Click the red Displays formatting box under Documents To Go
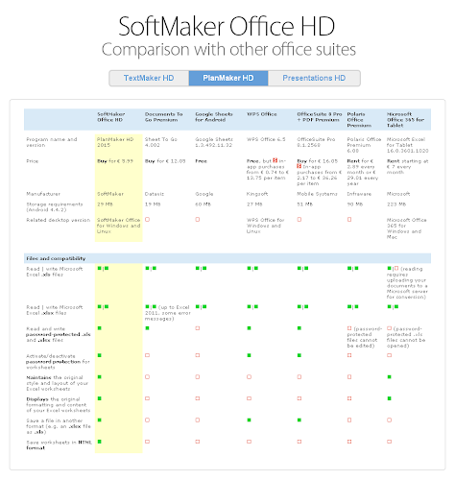This screenshot has width=455, height=480. pos(147,398)
